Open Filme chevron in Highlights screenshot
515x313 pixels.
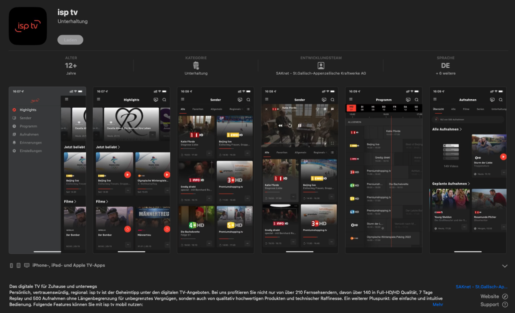(107, 202)
